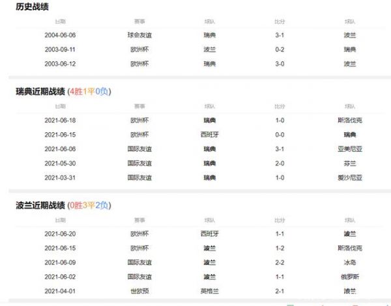
Task: Click 2021-06-15 in the 波兰近期战绩 table
Action: pyautogui.click(x=60, y=248)
